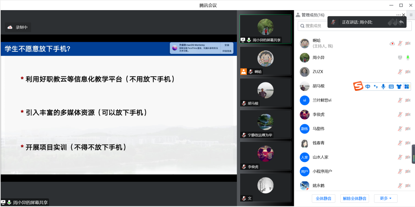Mute 周小异's active green microphone
The height and width of the screenshot is (207, 415).
408,57
